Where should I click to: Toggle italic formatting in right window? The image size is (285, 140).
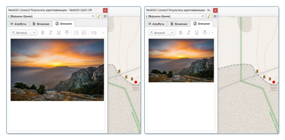(x=189, y=33)
